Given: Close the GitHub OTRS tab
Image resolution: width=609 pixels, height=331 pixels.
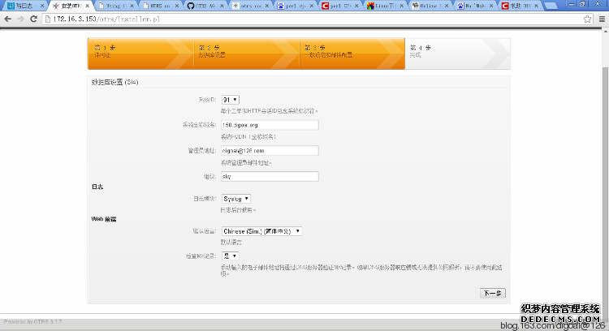Looking at the screenshot, I should tap(222, 6).
